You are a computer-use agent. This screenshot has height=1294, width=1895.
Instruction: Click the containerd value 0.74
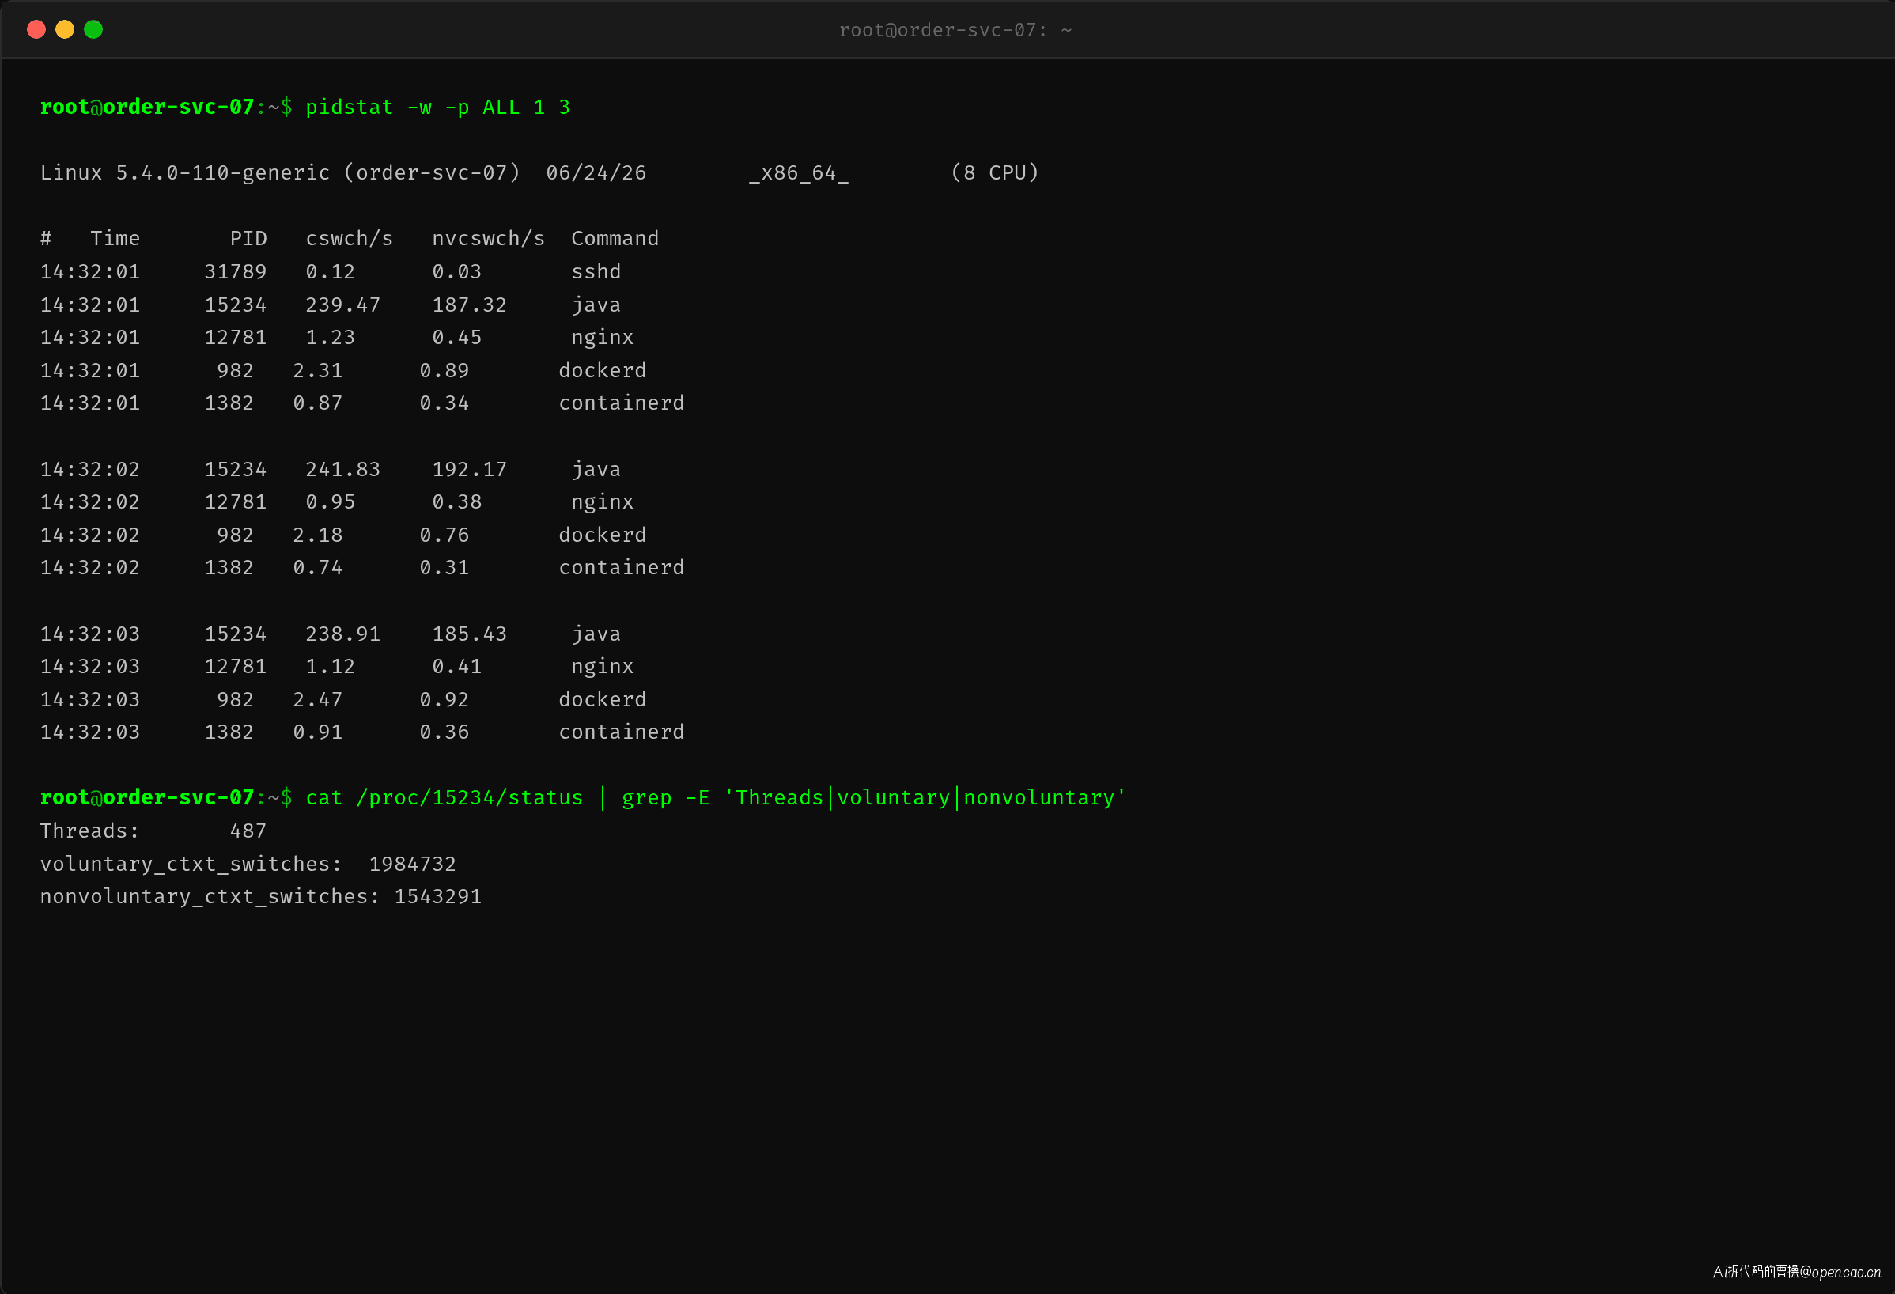[x=318, y=569]
